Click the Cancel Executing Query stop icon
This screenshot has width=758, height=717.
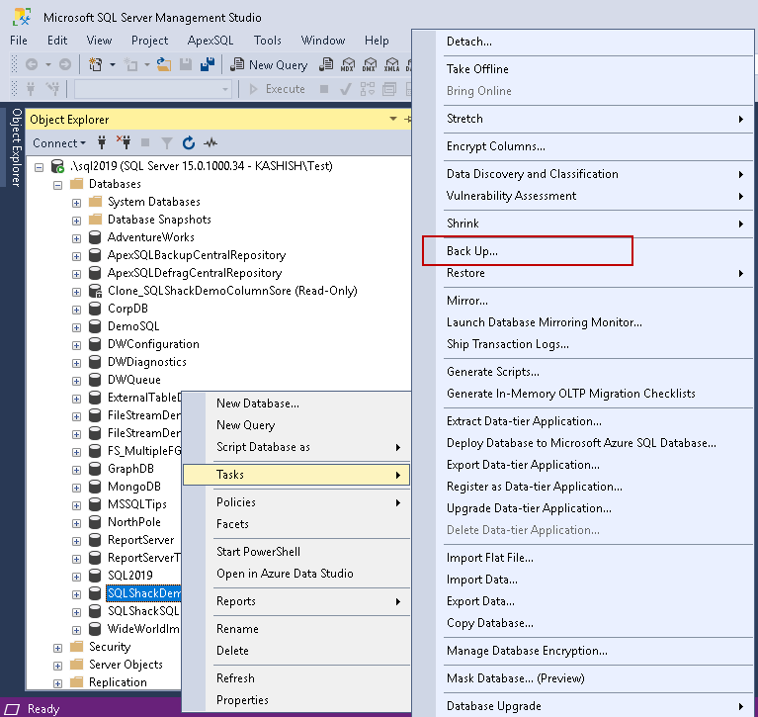tap(324, 89)
